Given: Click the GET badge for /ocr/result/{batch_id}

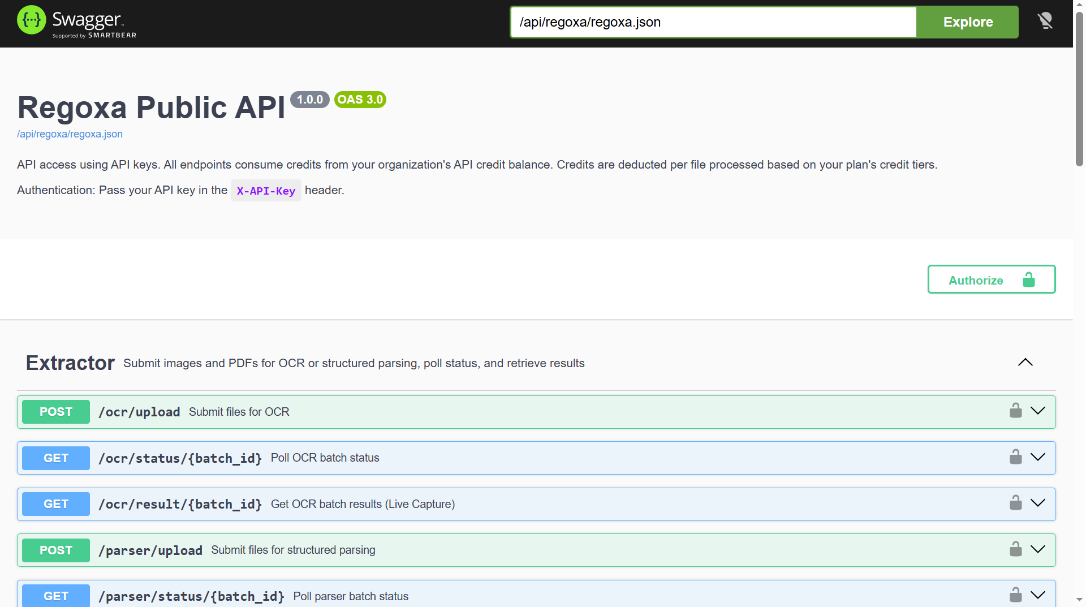Looking at the screenshot, I should 56,504.
